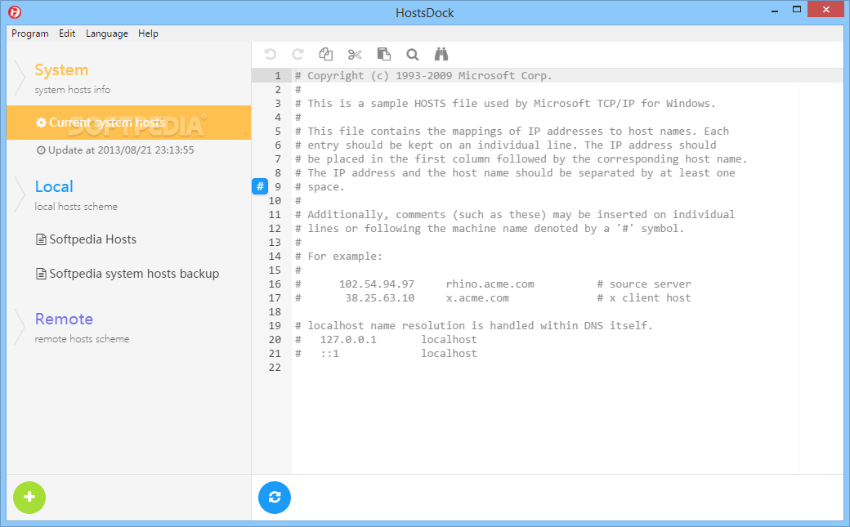Screen dimensions: 850x527
Task: Click line number 22 in gutter
Action: click(275, 368)
